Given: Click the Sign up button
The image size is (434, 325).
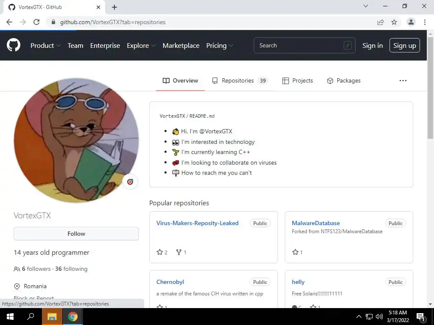Looking at the screenshot, I should pyautogui.click(x=405, y=46).
